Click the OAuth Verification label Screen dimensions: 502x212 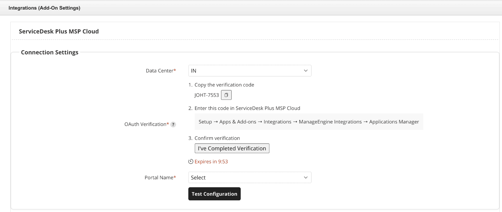click(147, 124)
